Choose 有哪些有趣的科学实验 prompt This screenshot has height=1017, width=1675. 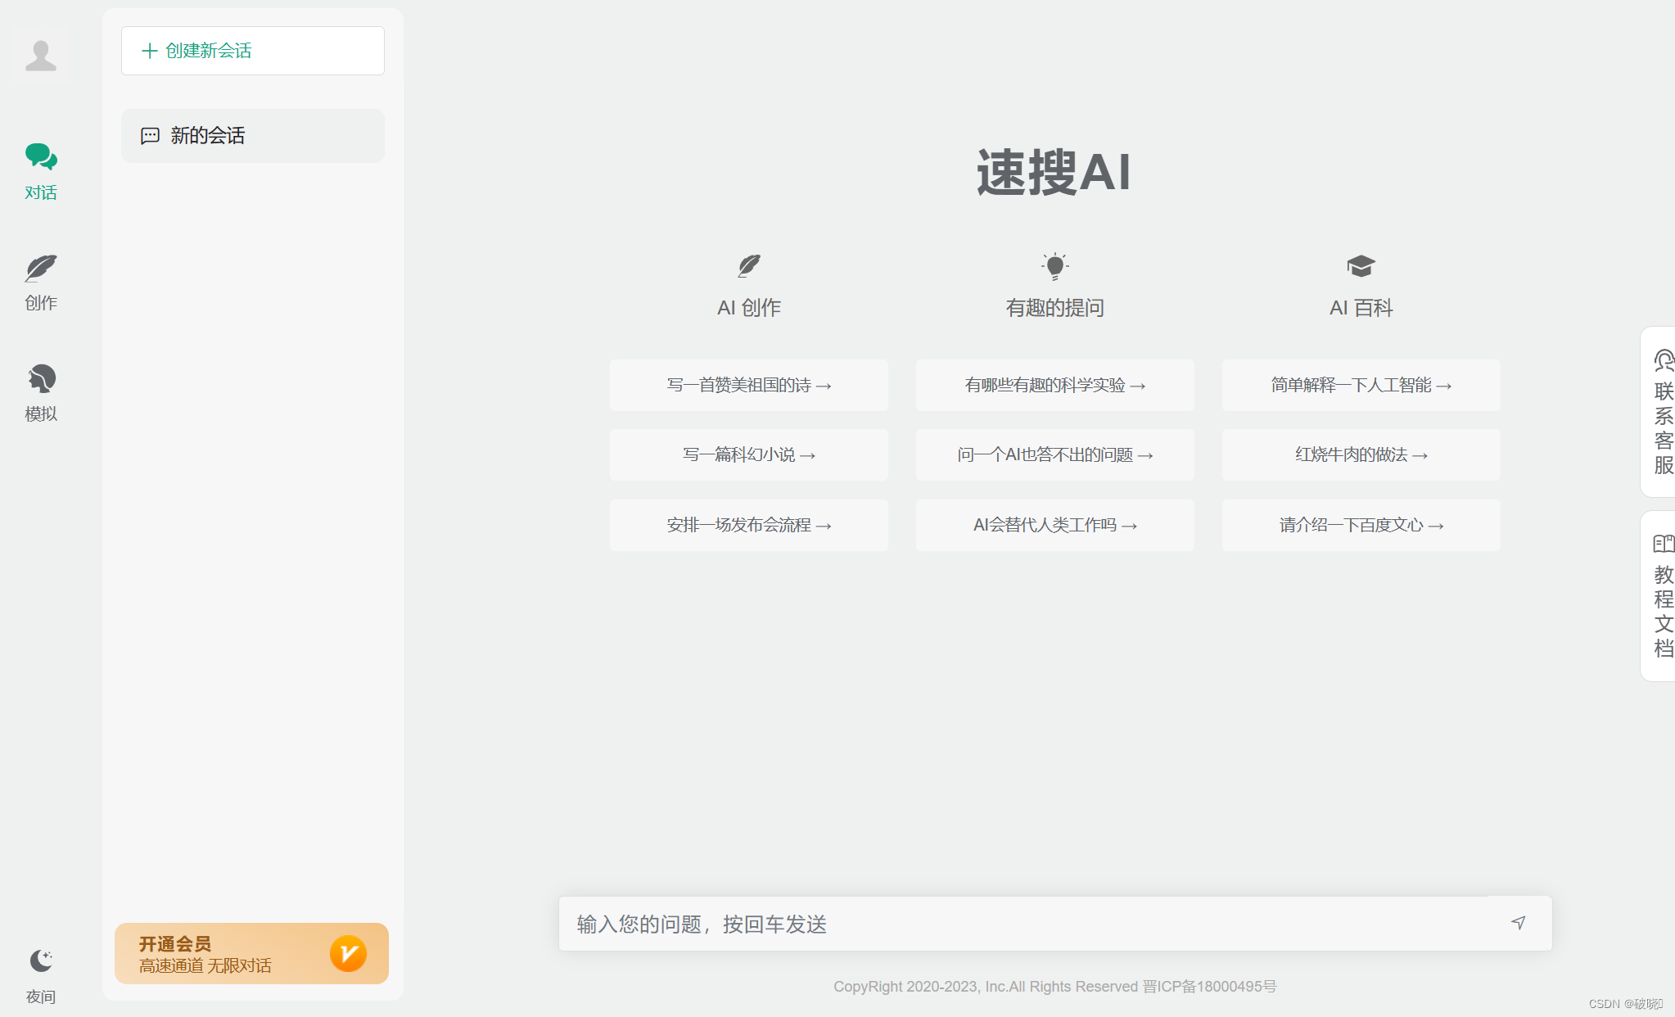1054,385
